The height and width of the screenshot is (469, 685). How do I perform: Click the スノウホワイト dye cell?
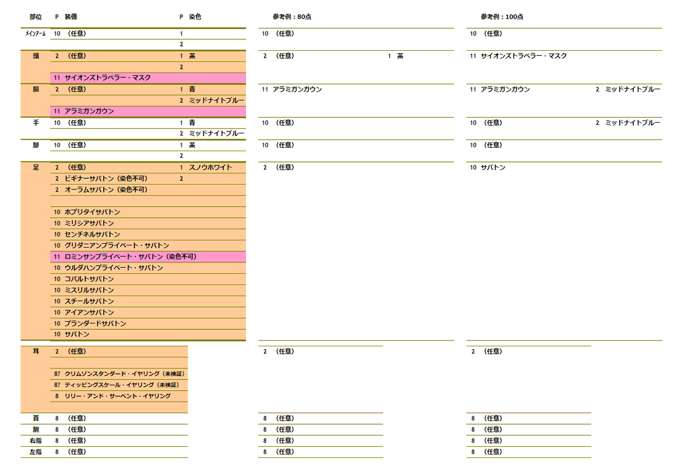click(211, 167)
